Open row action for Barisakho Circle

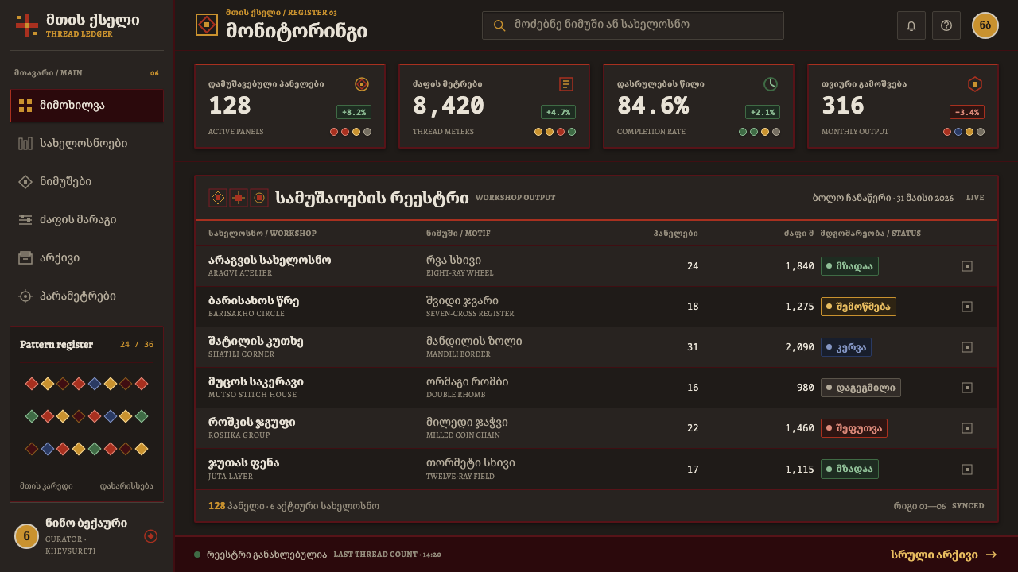[x=967, y=307]
